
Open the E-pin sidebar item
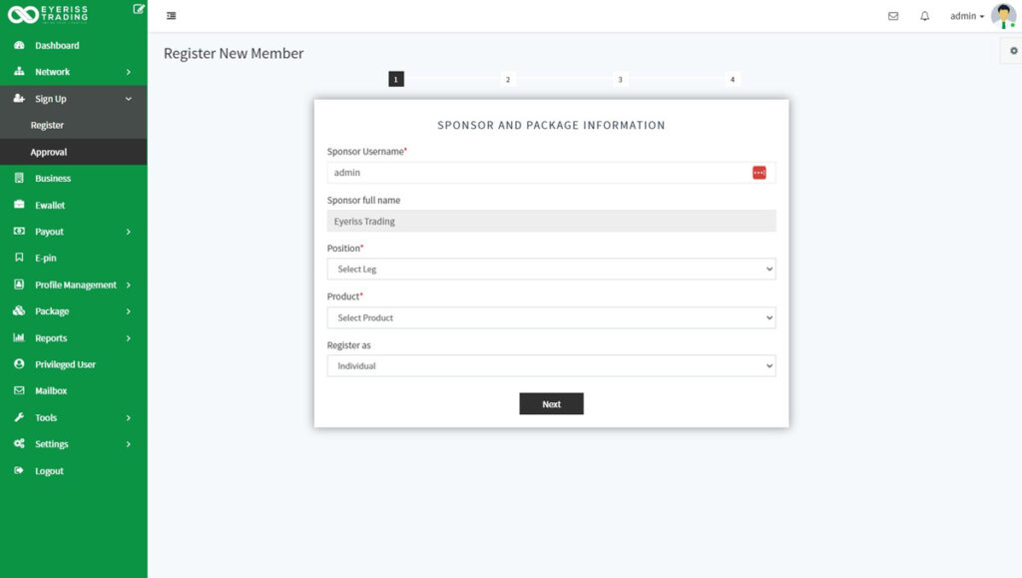tap(46, 259)
